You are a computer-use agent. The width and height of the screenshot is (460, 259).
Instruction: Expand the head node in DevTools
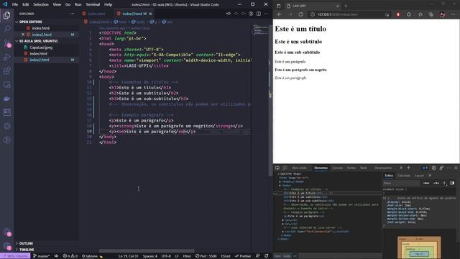tap(280, 182)
